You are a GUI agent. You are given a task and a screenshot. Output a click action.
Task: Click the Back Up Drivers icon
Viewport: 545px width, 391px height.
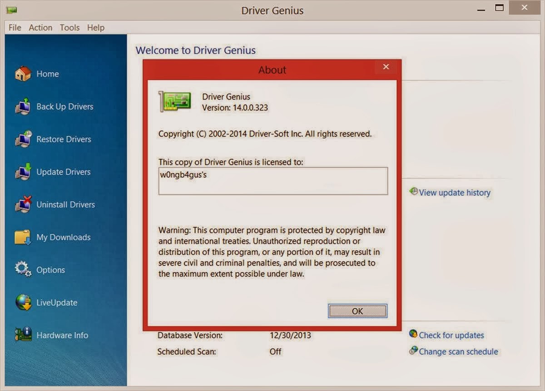pos(23,106)
